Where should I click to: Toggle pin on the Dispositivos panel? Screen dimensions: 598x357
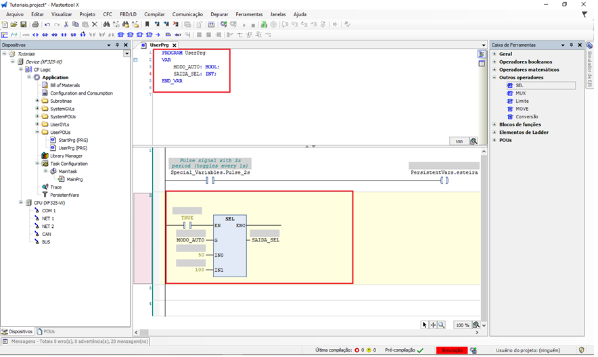coord(118,45)
